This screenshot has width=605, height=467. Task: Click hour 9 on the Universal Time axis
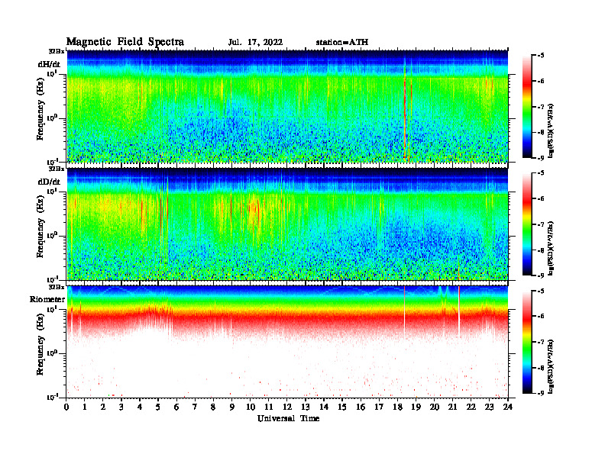(232, 407)
